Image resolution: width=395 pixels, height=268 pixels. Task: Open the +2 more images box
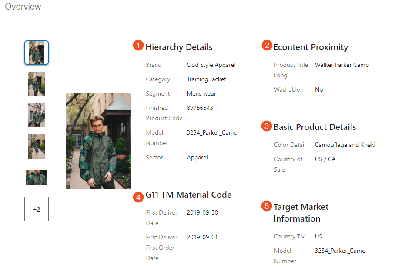tap(37, 209)
